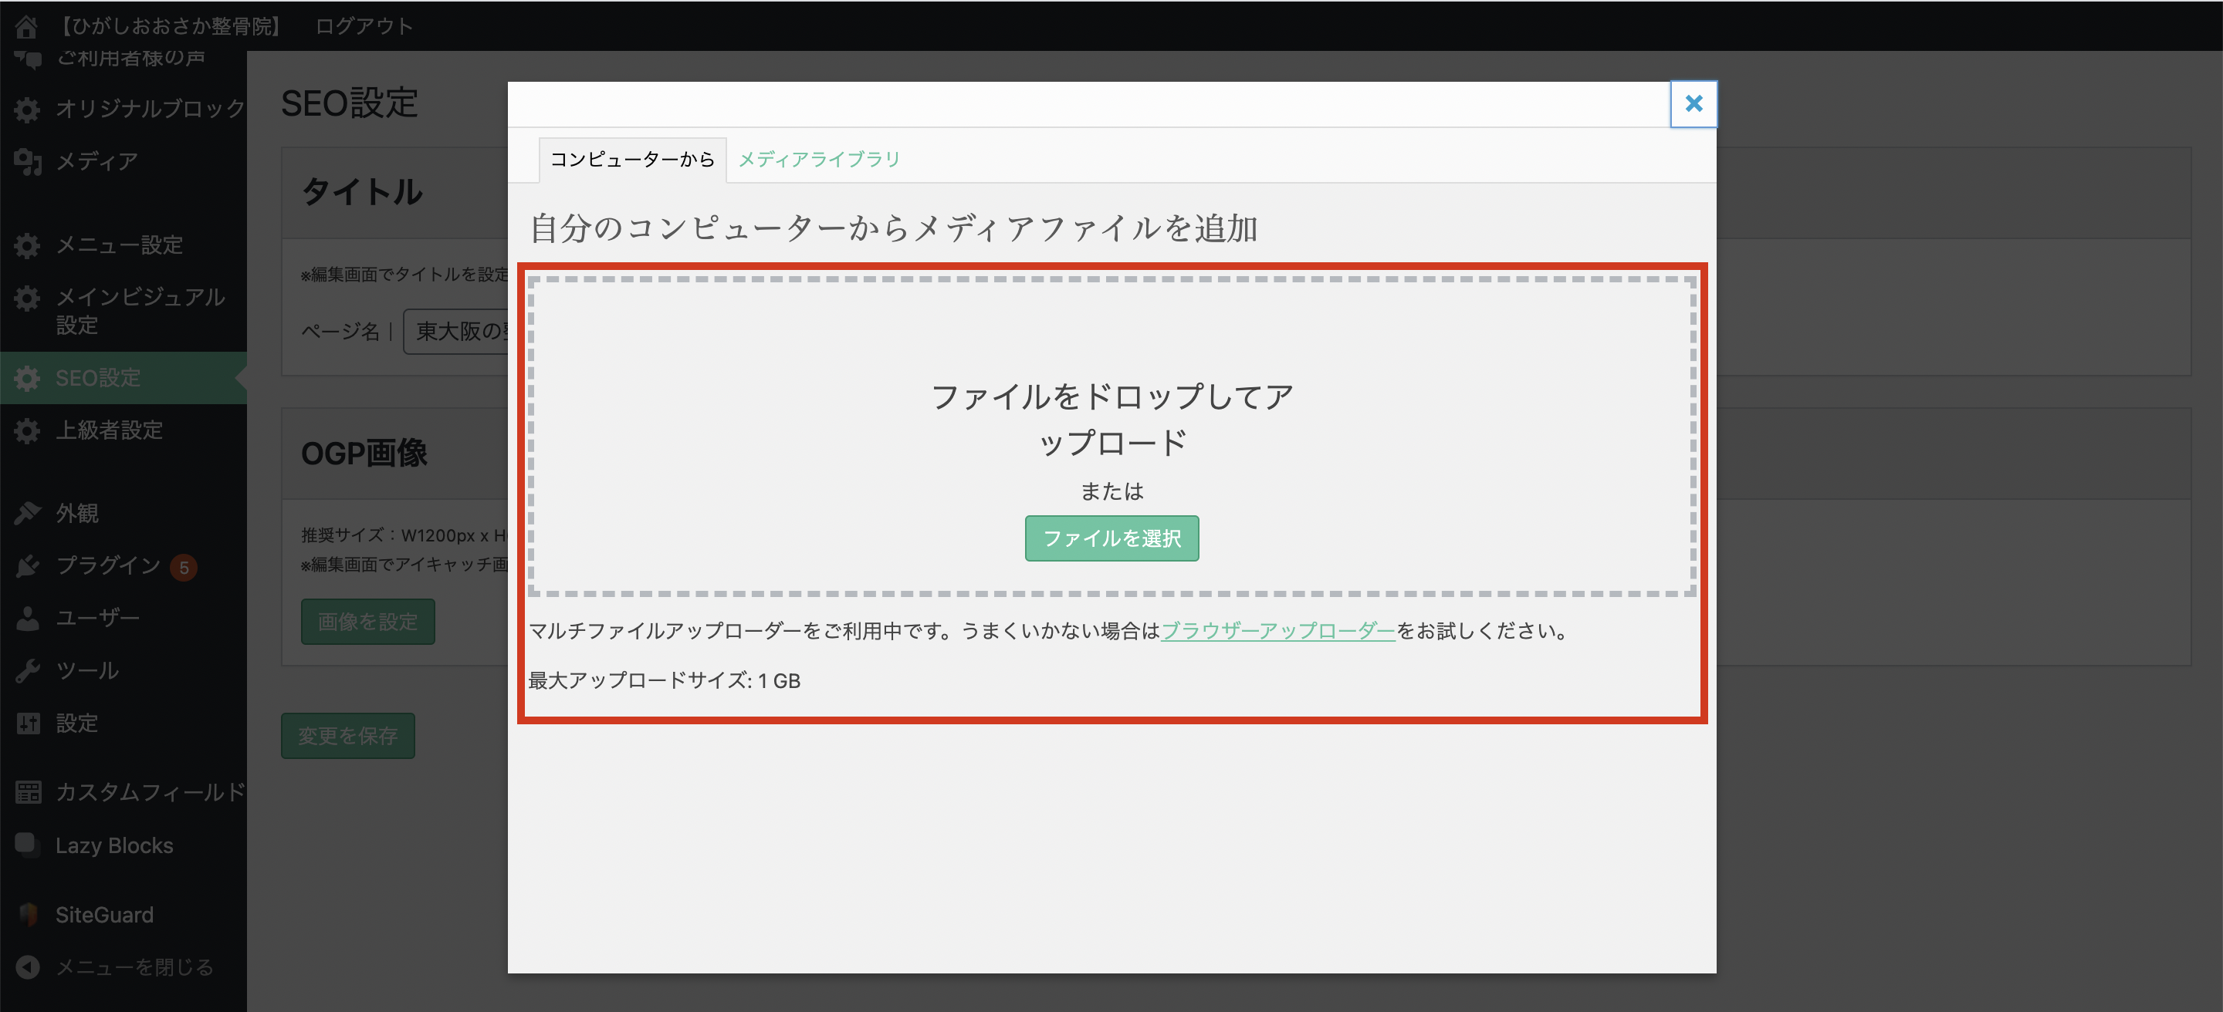Collapse menu with メニューを閉じる arrow

coord(28,967)
